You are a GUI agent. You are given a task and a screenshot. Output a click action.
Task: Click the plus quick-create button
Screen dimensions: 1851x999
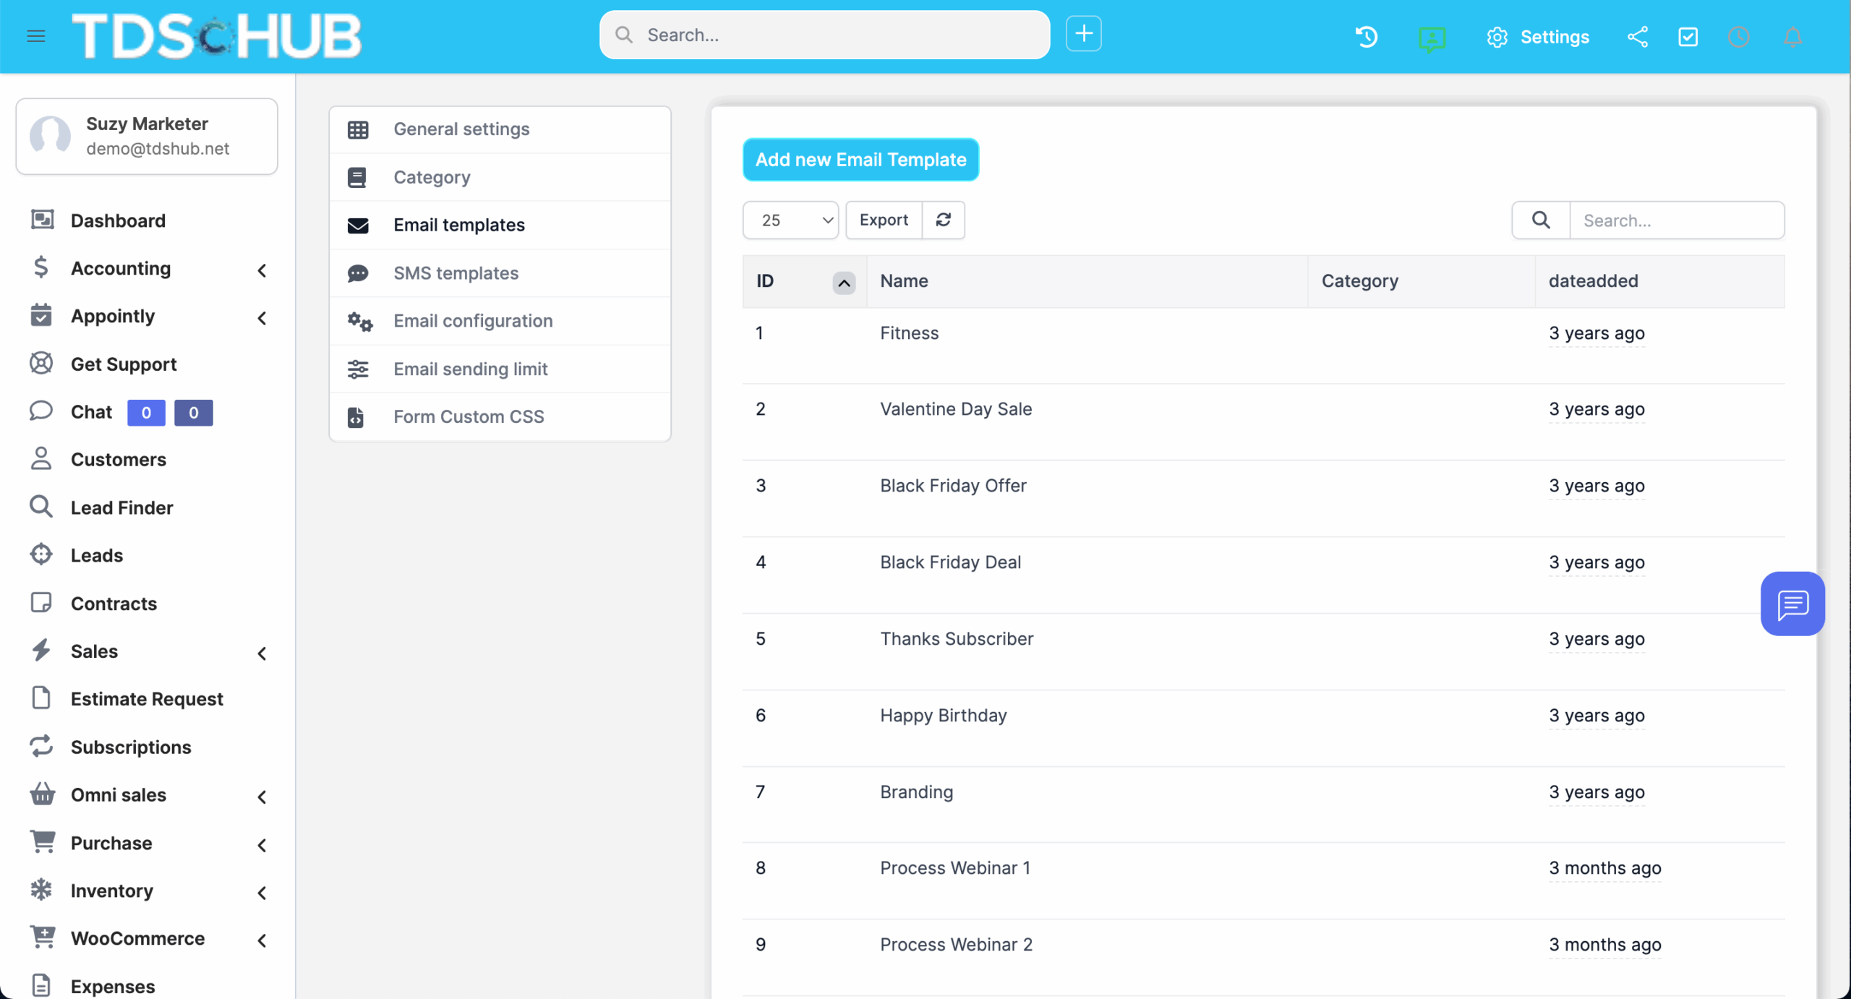pyautogui.click(x=1083, y=34)
